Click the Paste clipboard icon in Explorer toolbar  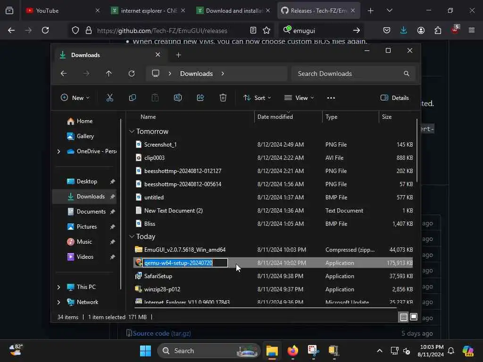pos(155,98)
